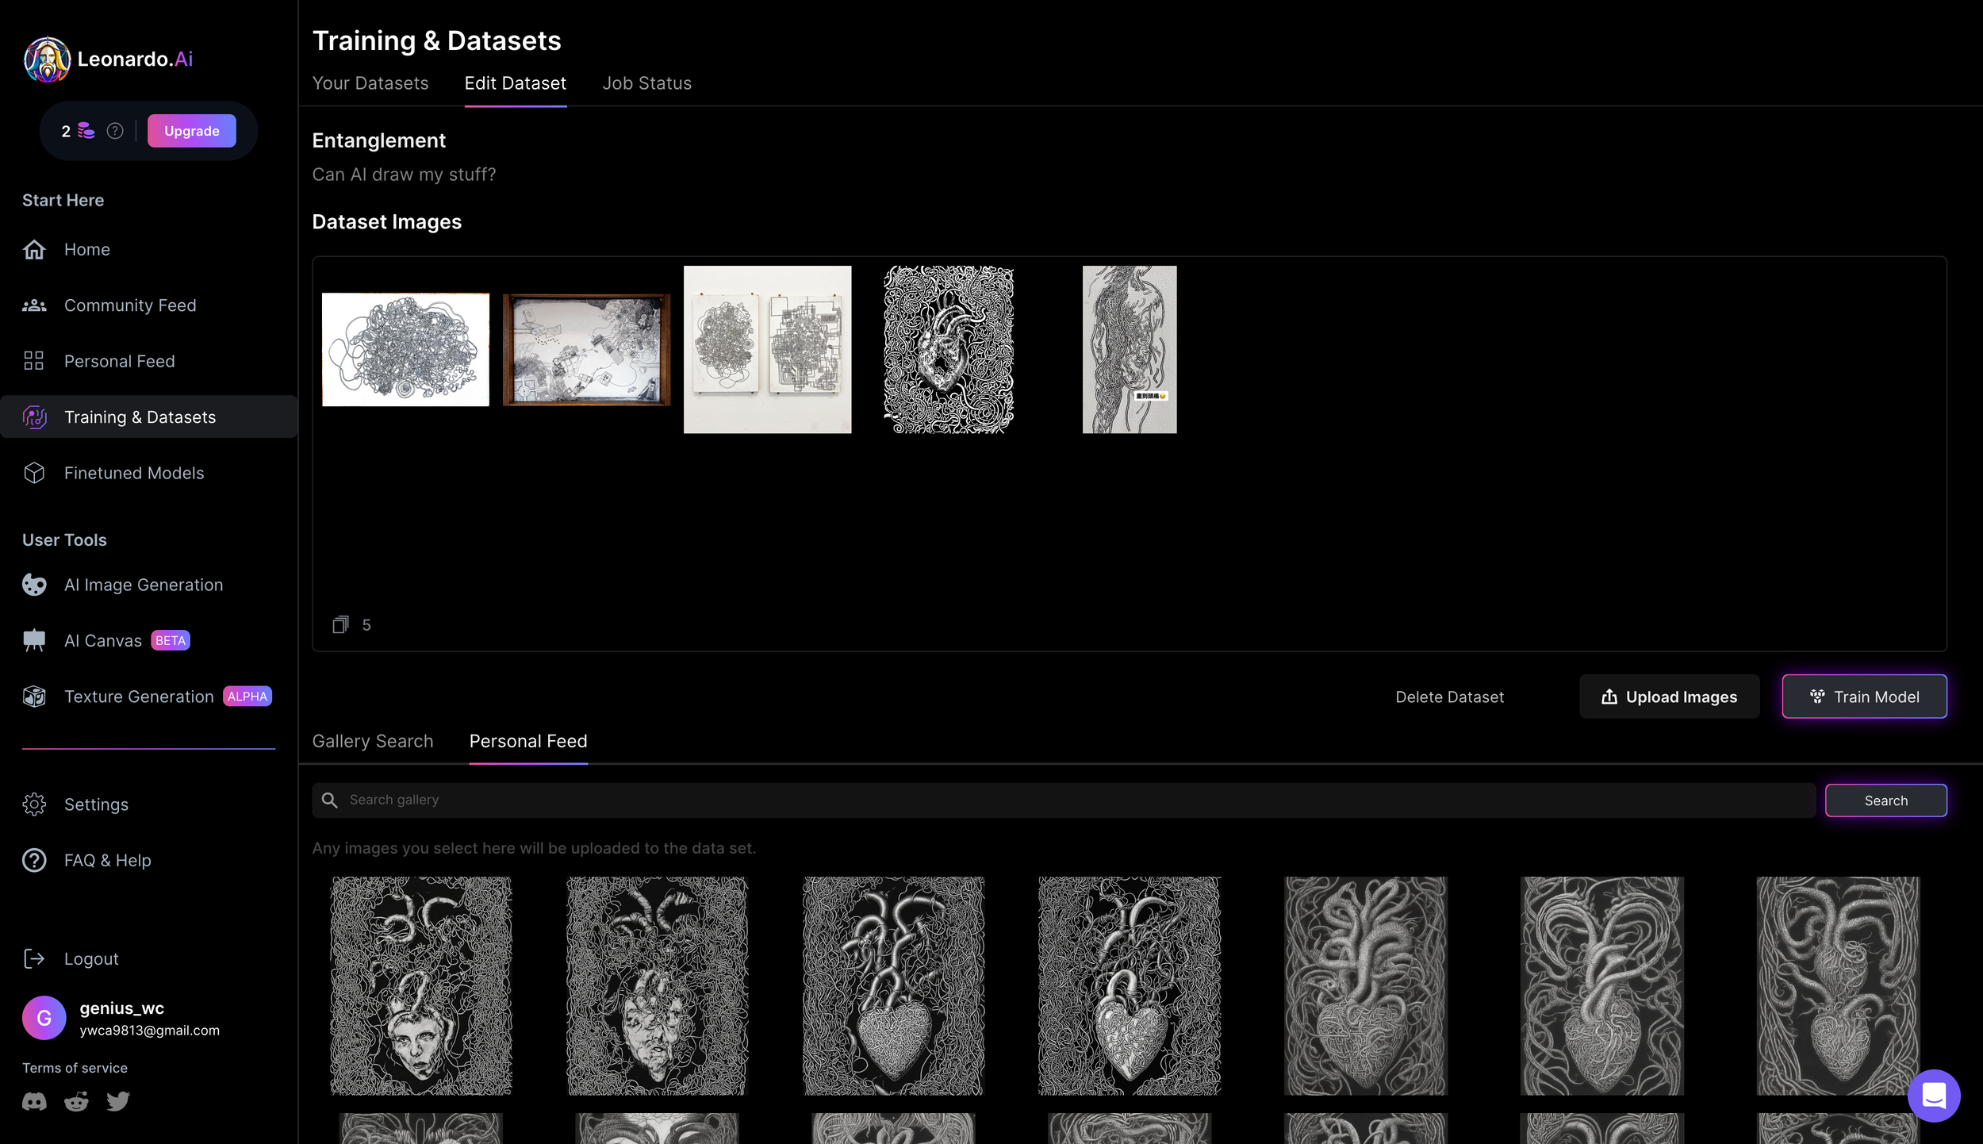Screen dimensions: 1983x1144
Task: Select the black heart dataset thumbnail
Action: tap(949, 350)
